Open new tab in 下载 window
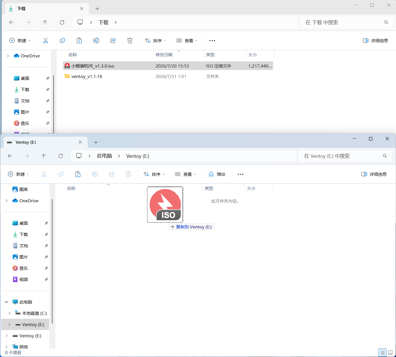396x357 pixels. click(97, 9)
